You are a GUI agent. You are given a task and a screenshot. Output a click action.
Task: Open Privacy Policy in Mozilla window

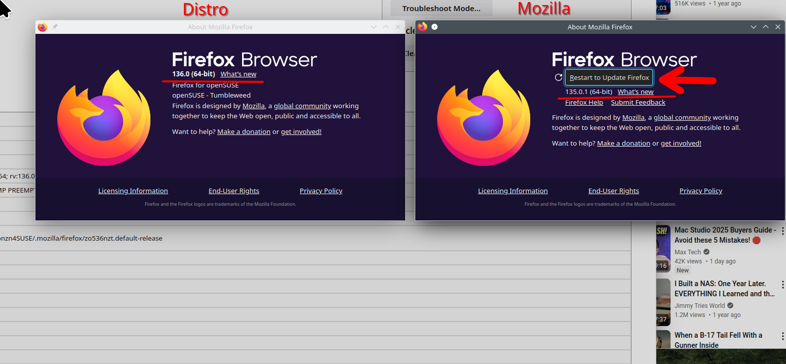(701, 191)
